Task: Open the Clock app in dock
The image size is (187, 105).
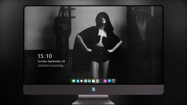Action: pyautogui.click(x=82, y=81)
